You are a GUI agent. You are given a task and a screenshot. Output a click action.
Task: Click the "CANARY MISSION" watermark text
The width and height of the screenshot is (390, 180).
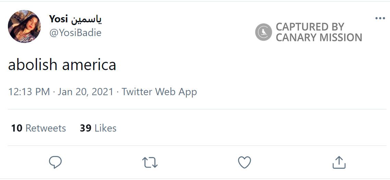pyautogui.click(x=319, y=37)
